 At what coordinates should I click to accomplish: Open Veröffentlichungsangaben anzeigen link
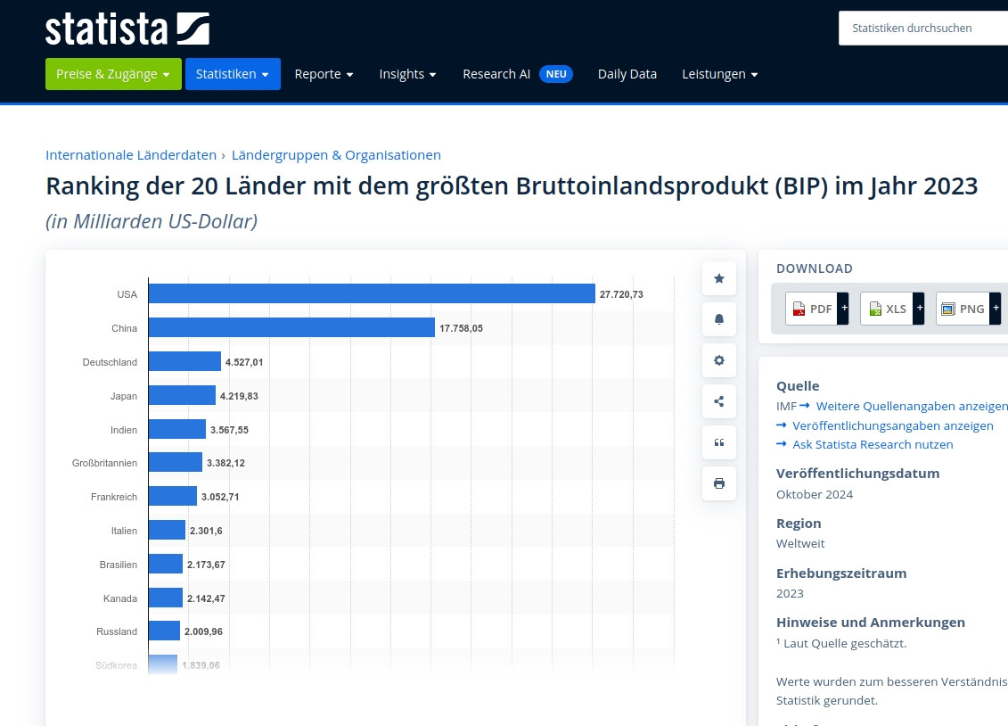point(892,425)
